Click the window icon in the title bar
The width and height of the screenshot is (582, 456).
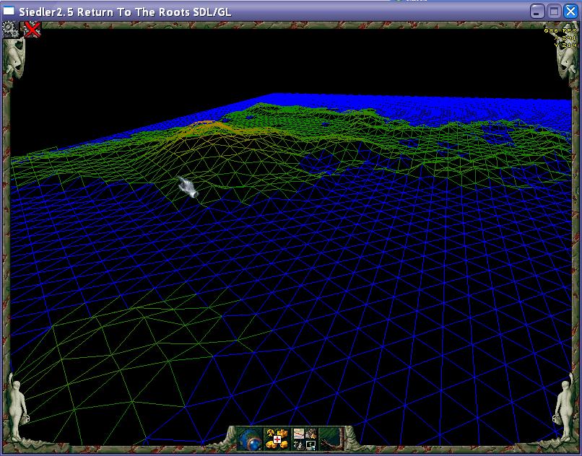[10, 12]
